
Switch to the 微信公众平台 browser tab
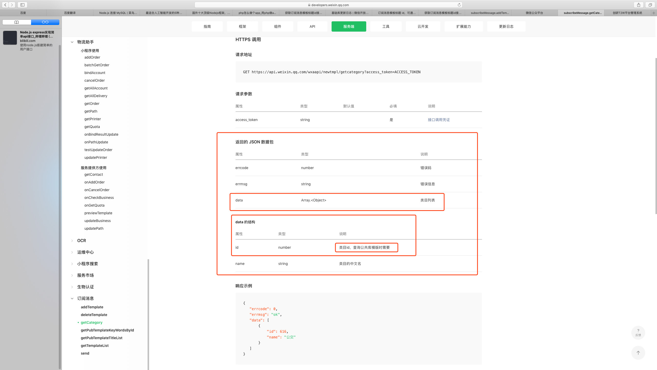[534, 13]
